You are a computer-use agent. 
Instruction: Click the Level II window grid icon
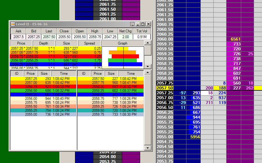(x=13, y=24)
